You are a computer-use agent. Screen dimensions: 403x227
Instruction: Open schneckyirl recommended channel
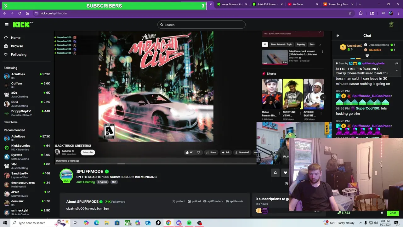tap(27, 212)
